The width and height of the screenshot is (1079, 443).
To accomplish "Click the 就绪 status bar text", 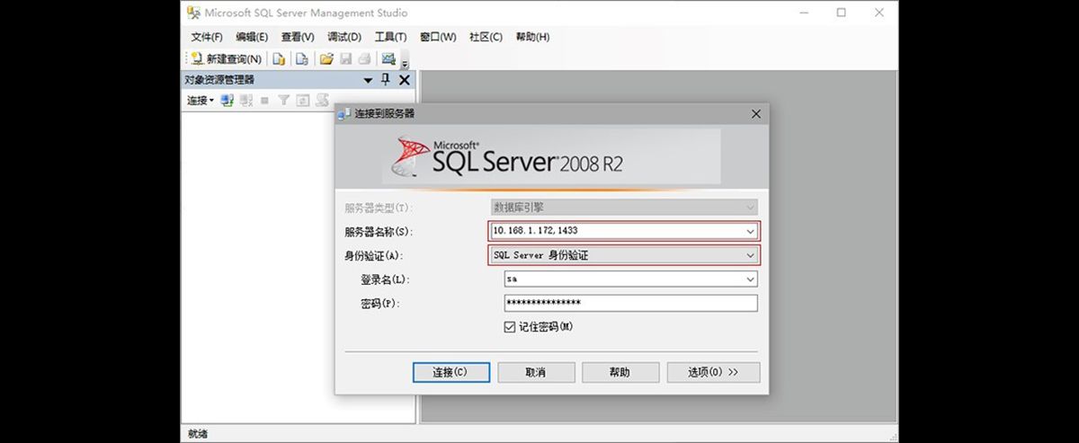I will 198,434.
